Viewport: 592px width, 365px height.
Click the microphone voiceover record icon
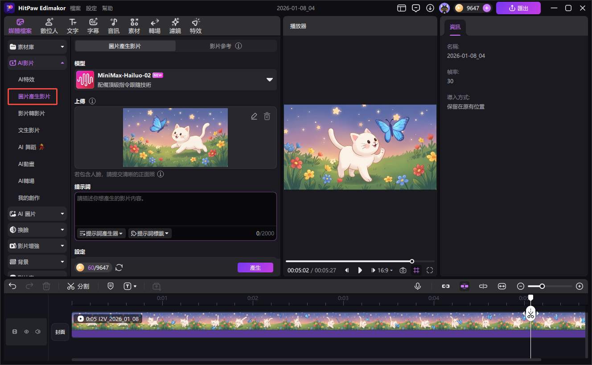click(x=418, y=286)
